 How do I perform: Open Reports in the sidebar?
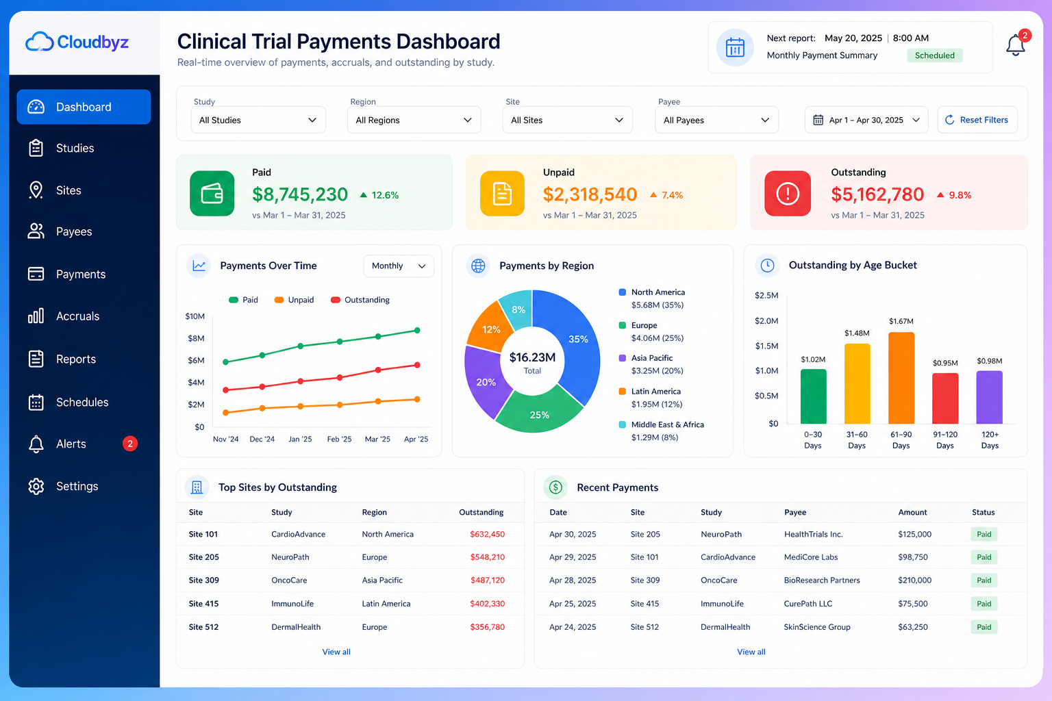point(84,359)
